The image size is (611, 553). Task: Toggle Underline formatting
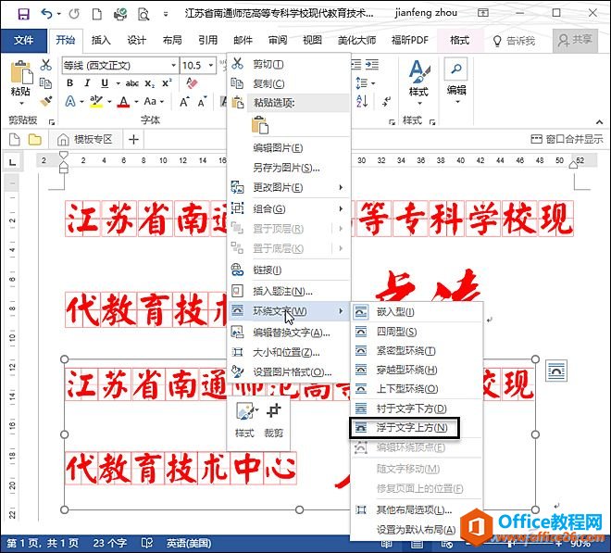point(105,83)
